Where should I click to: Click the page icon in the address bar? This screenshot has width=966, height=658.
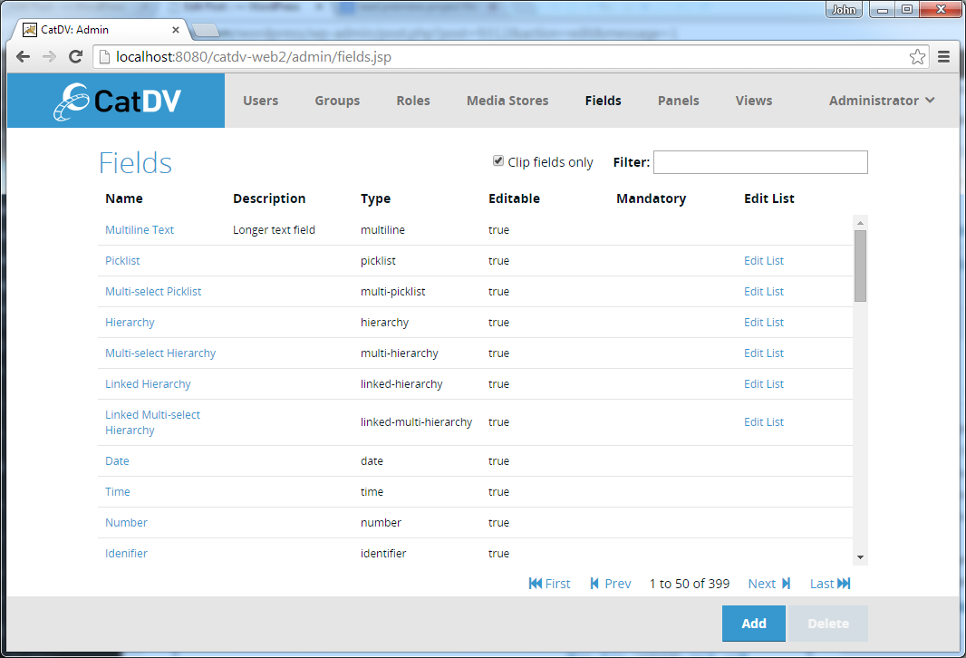pos(105,57)
